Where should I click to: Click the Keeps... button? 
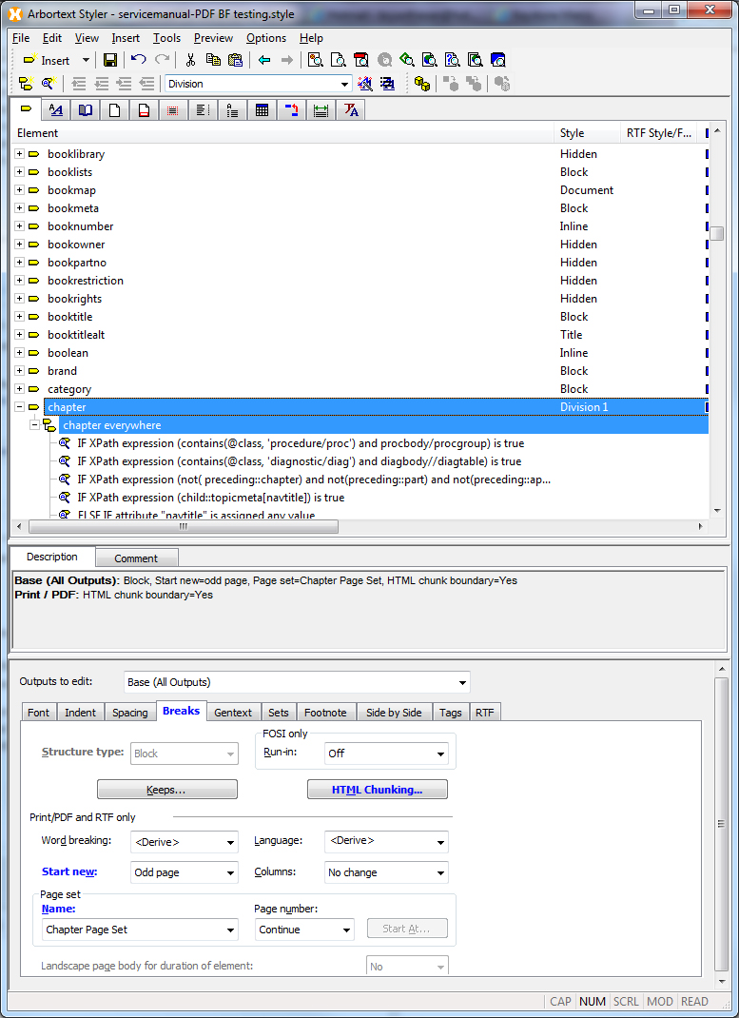[x=166, y=790]
